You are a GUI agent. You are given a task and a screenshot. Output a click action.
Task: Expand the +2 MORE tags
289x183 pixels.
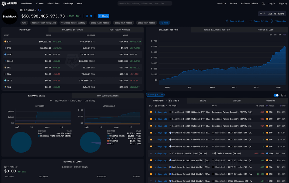(x=164, y=23)
